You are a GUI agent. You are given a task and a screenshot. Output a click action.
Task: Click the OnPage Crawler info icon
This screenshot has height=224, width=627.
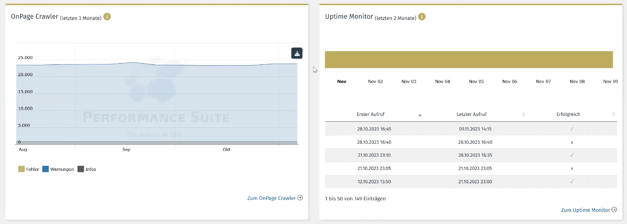click(107, 17)
